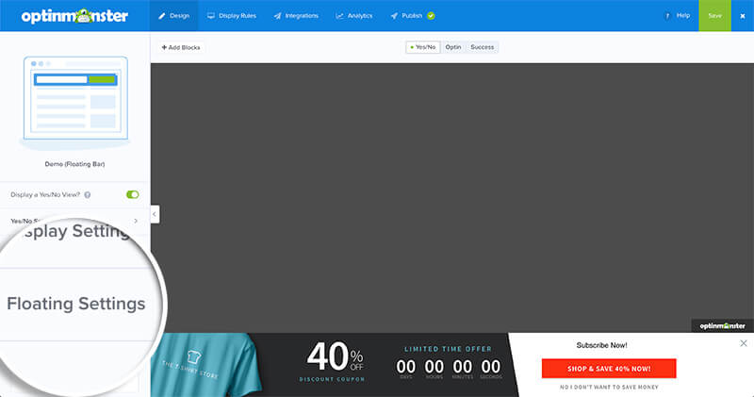Click the help icon beside Yes/No View
This screenshot has height=397, width=754.
click(88, 195)
